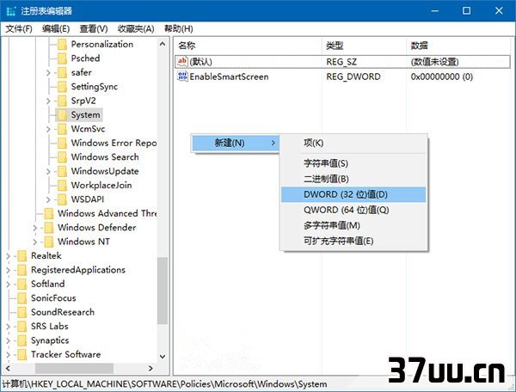This screenshot has height=392, width=516.
Task: Click the SonicFocus folder icon
Action: pos(22,298)
